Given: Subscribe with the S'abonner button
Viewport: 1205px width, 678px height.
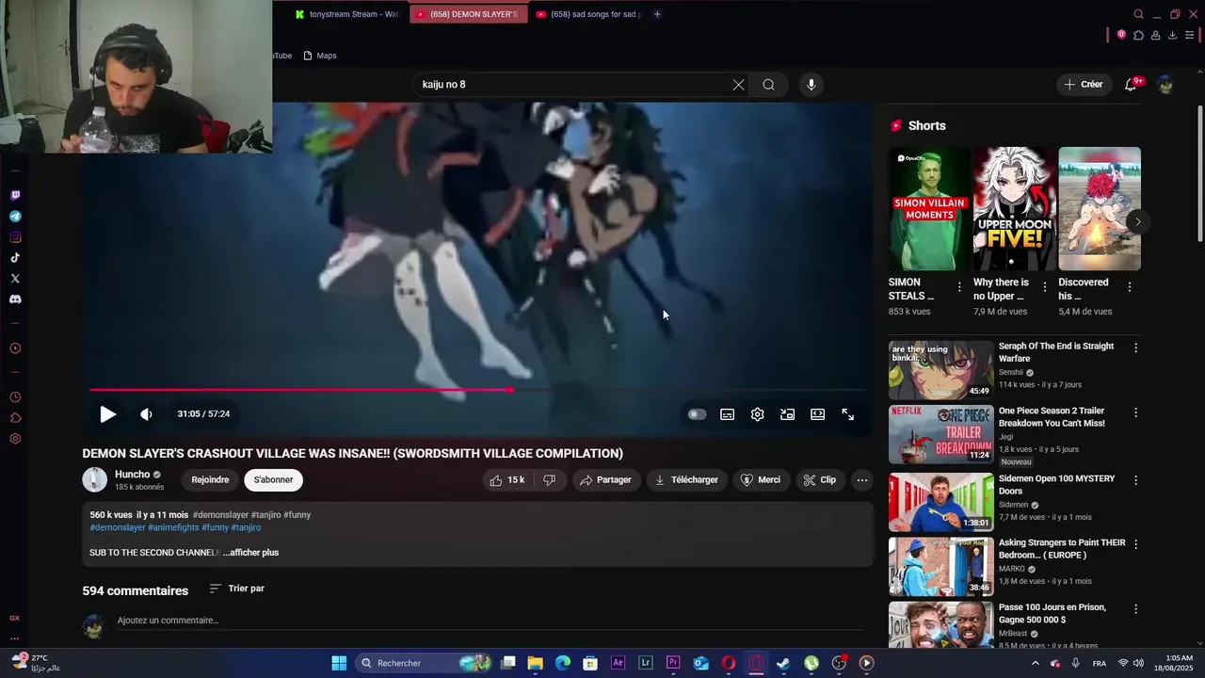Looking at the screenshot, I should [273, 480].
